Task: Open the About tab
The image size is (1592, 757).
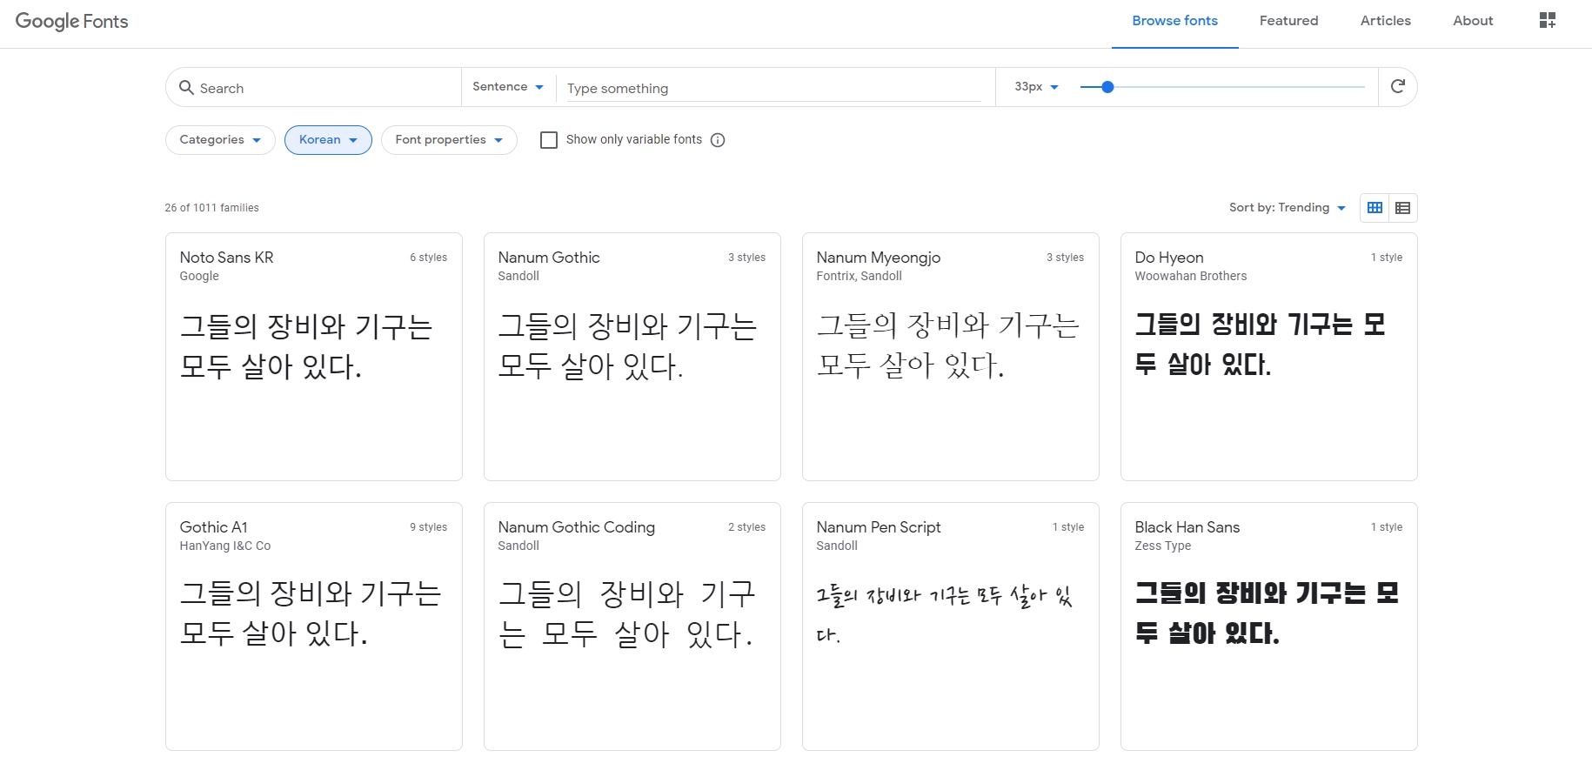Action: pyautogui.click(x=1473, y=21)
